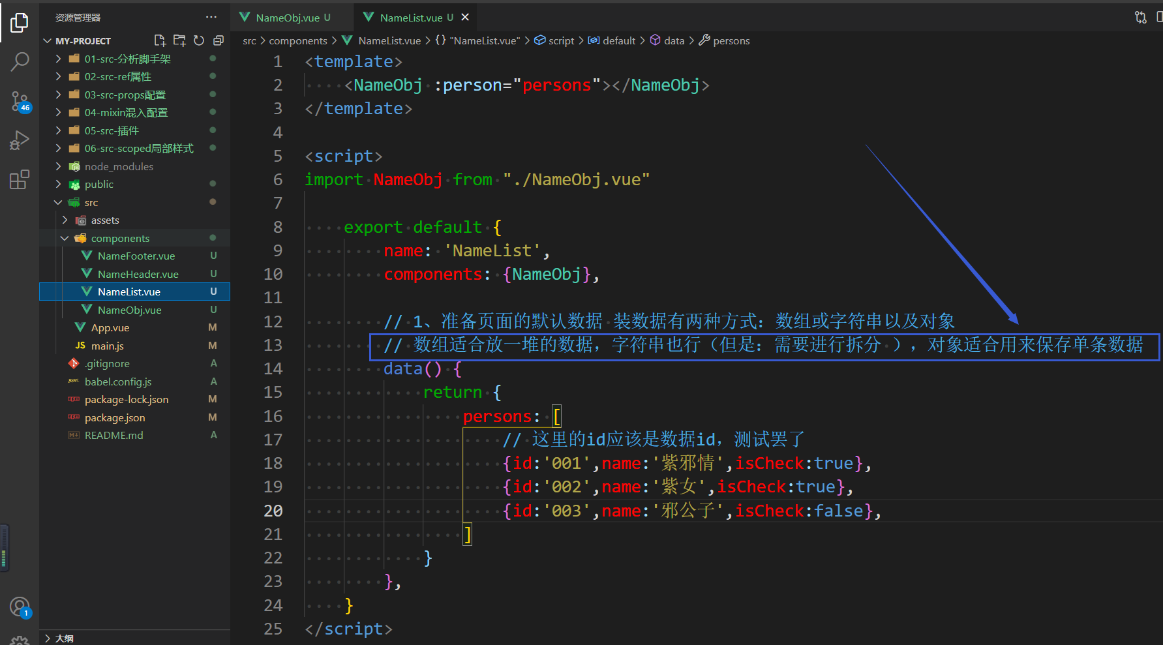
Task: Click New Folder icon in explorer header
Action: click(x=179, y=40)
